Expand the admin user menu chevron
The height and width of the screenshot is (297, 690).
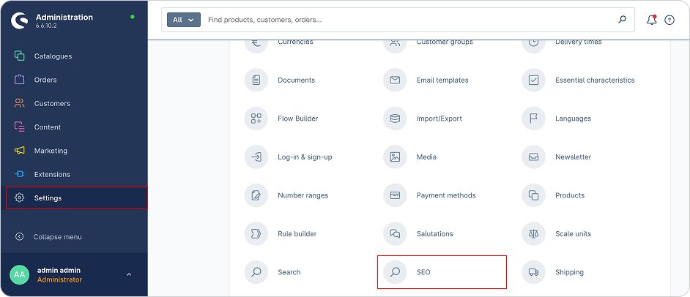click(x=129, y=275)
